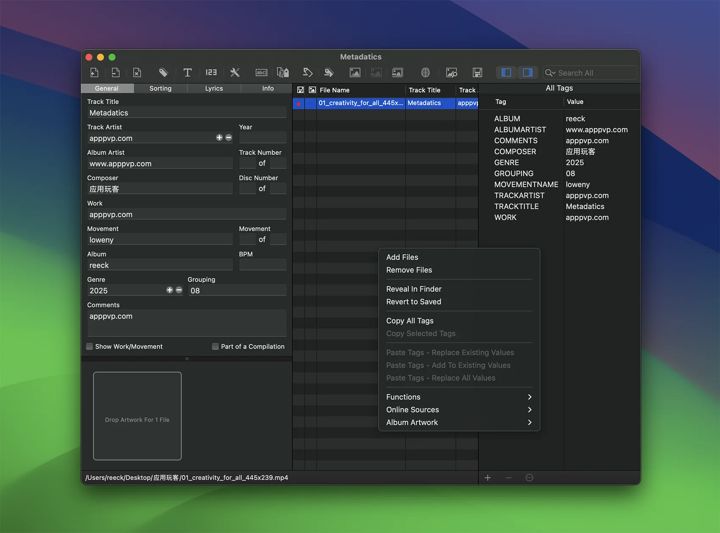The image size is (720, 533).
Task: Click the splitter handle dot above artwork
Action: click(x=187, y=358)
